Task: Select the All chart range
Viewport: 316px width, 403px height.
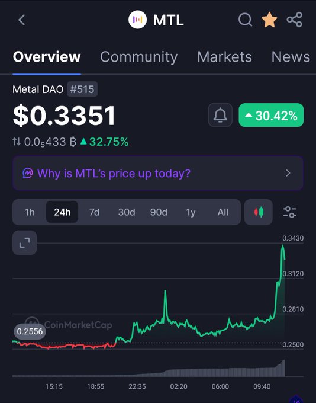Action: pyautogui.click(x=223, y=212)
